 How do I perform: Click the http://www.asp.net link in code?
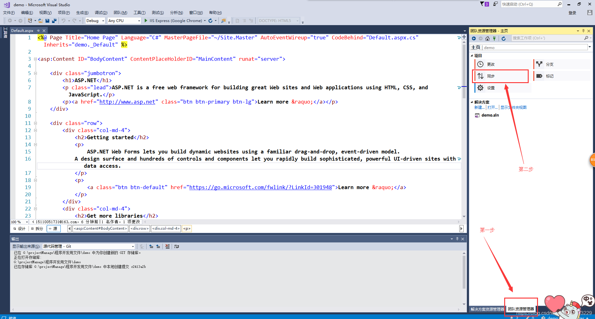[127, 102]
